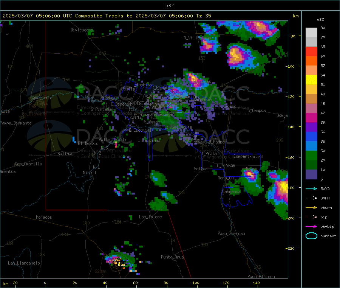Click the cyan 'current' ellipse legend symbol
Screen dimensions: 340x288
coord(311,236)
